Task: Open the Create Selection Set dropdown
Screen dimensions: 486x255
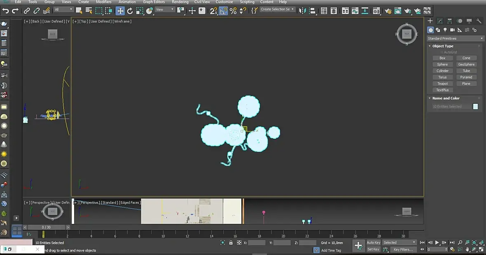Action: pos(277,9)
